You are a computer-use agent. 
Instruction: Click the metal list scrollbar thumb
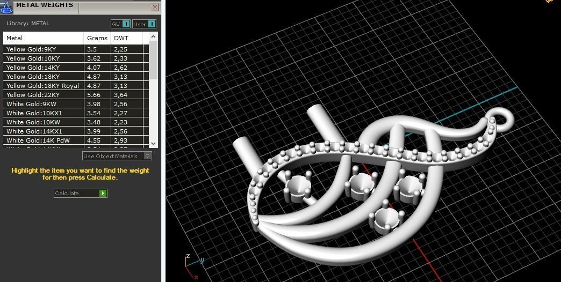[x=153, y=60]
